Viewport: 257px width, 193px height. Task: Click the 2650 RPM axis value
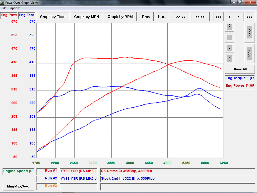tap(74, 163)
